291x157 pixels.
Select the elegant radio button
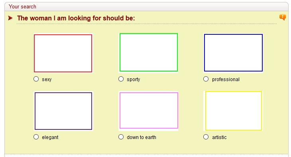tap(36, 137)
